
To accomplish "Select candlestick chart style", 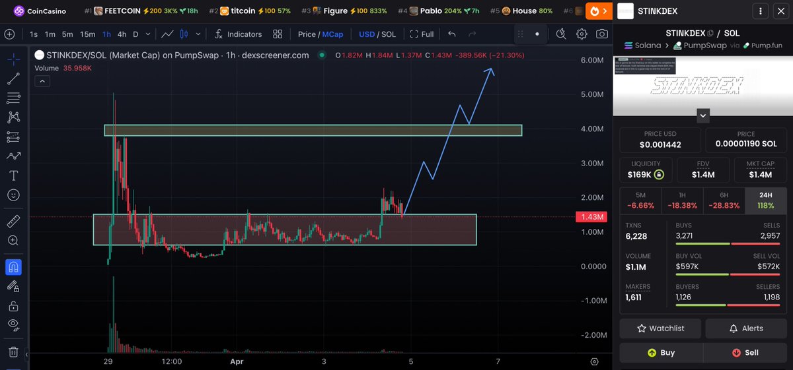I will click(185, 34).
